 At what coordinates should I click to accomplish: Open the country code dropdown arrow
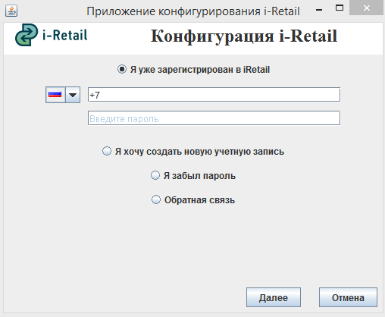point(73,95)
